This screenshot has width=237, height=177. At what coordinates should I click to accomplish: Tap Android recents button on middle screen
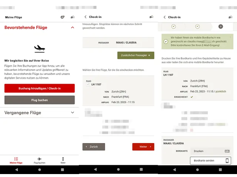point(141,169)
